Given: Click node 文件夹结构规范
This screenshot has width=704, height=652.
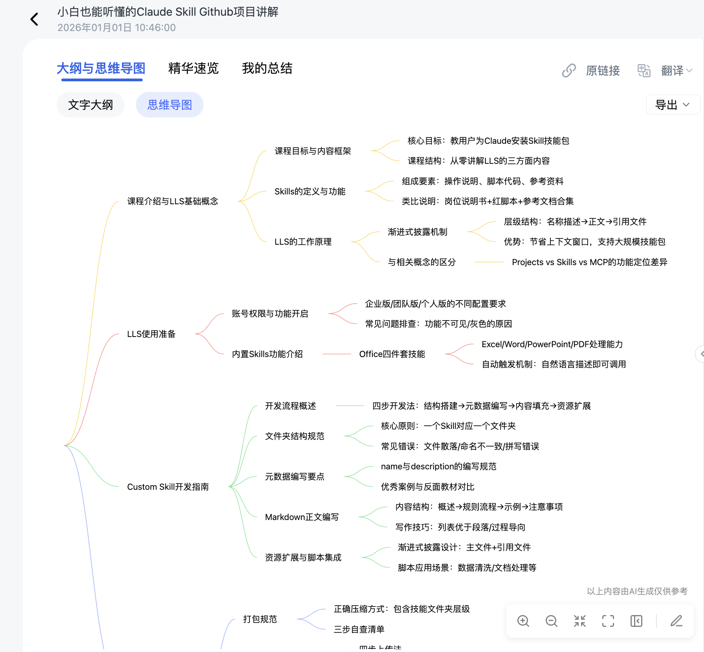Looking at the screenshot, I should (295, 436).
